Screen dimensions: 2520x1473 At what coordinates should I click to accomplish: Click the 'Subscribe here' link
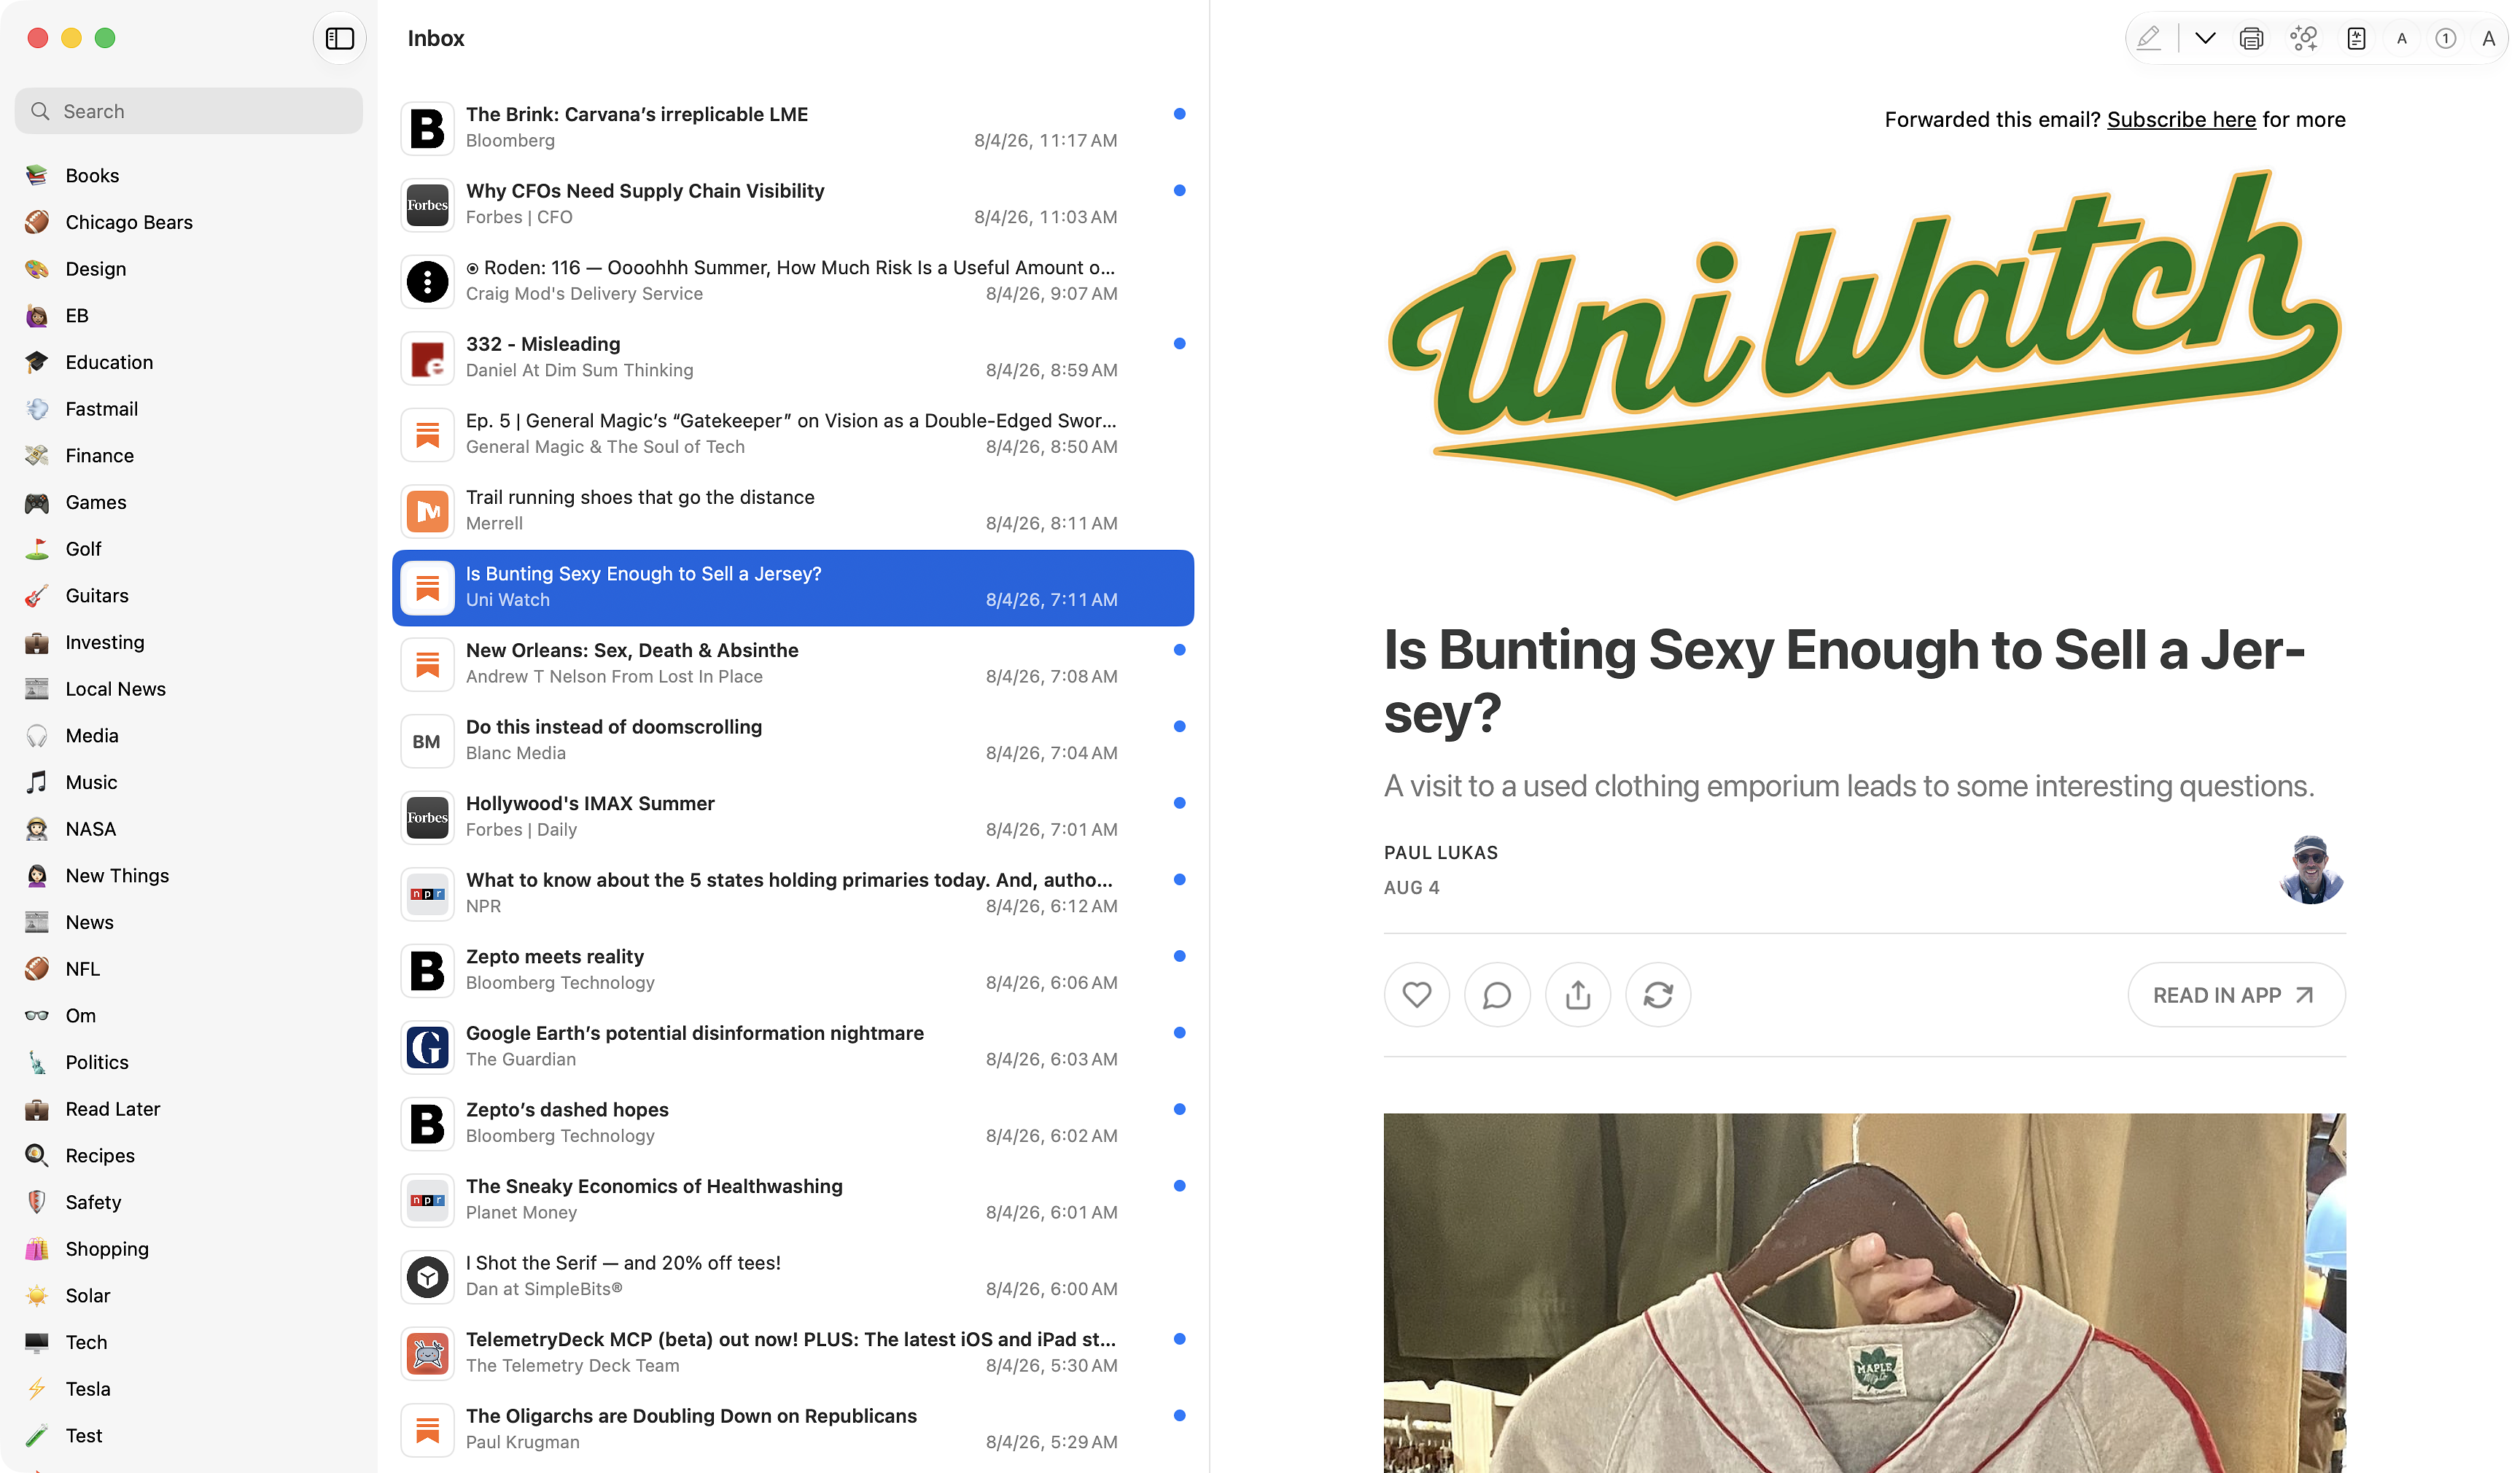pyautogui.click(x=2181, y=120)
